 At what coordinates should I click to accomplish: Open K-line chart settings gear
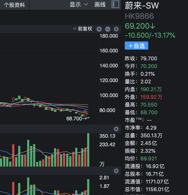click(x=116, y=29)
